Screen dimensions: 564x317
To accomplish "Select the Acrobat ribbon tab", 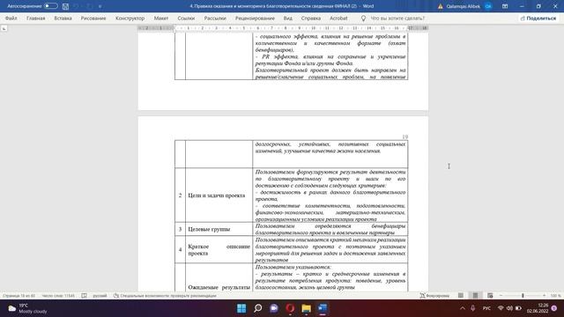I will tap(338, 18).
